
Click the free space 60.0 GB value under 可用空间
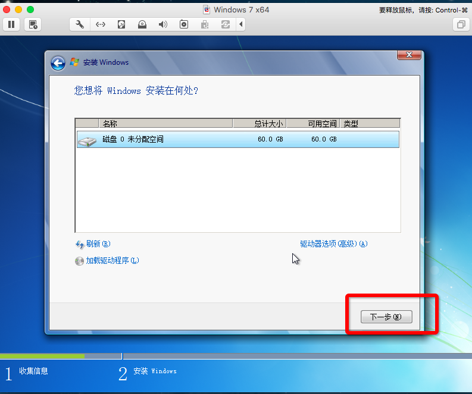tap(324, 139)
